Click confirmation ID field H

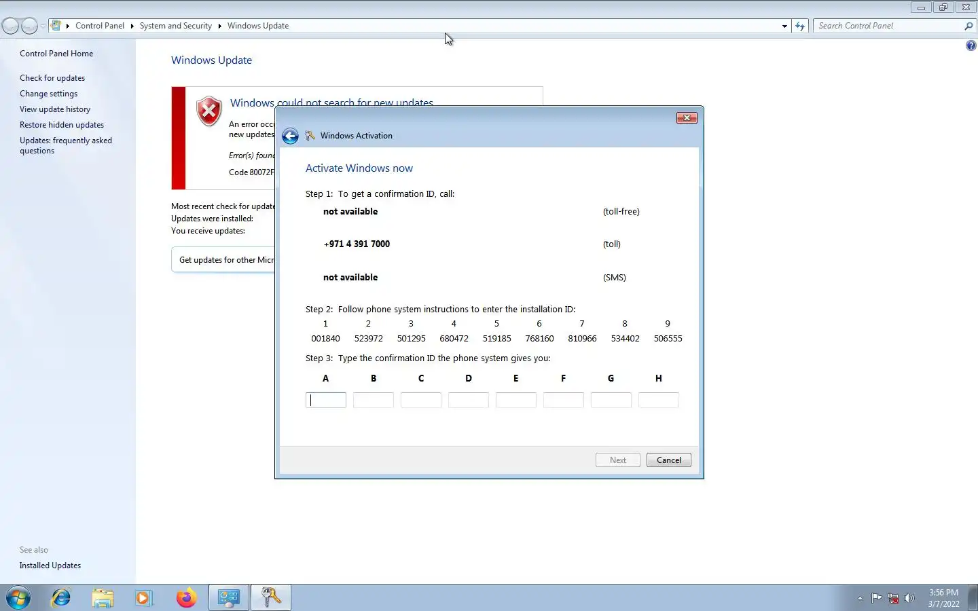pyautogui.click(x=659, y=400)
